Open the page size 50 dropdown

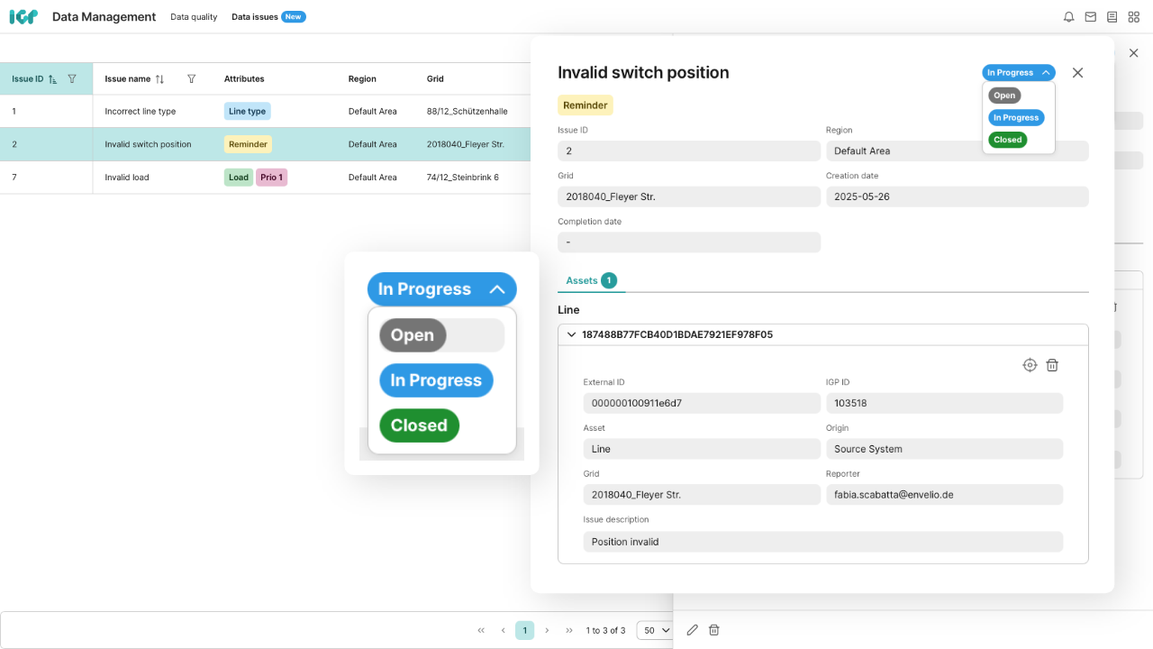click(x=655, y=630)
